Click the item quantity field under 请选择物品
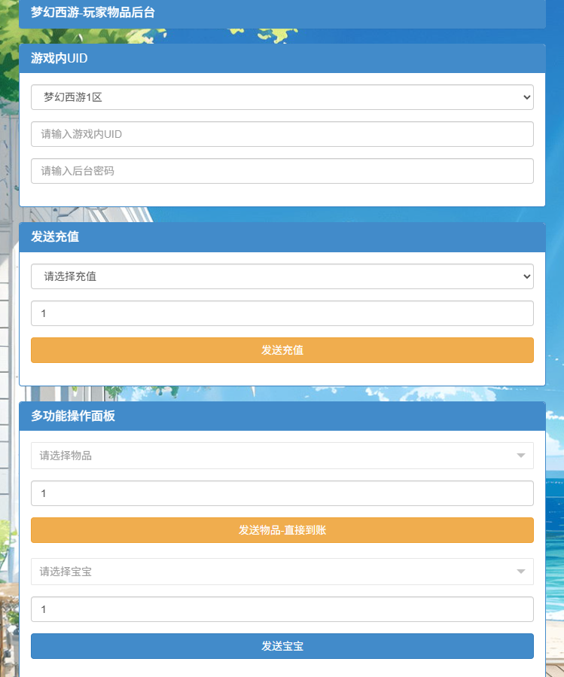Image resolution: width=564 pixels, height=677 pixels. click(282, 493)
